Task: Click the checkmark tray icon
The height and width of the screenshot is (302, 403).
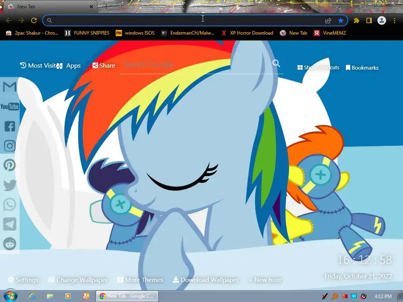Action: (x=325, y=296)
